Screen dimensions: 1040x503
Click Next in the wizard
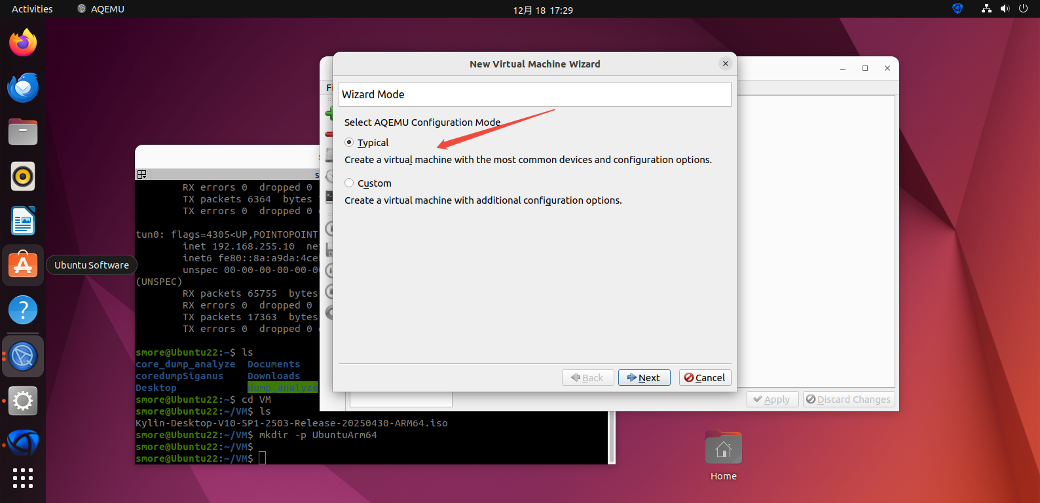(644, 378)
